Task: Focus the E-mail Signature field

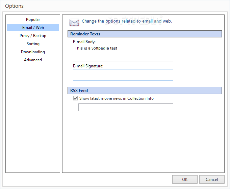Action: [123, 75]
